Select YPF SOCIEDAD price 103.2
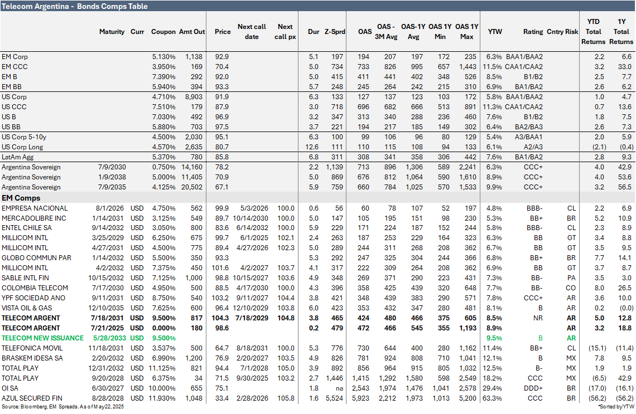The height and width of the screenshot is (414, 636). pyautogui.click(x=220, y=298)
